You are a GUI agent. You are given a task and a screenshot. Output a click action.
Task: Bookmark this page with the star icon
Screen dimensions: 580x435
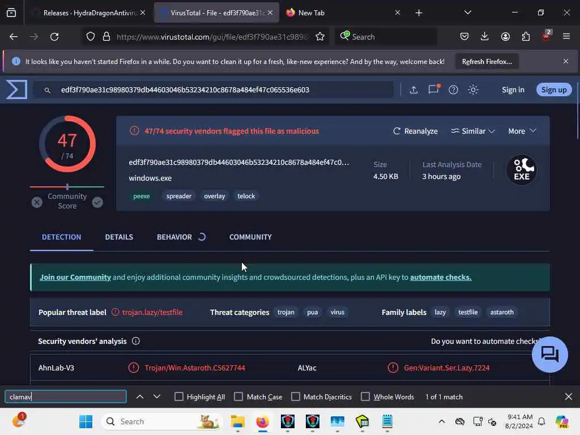tap(320, 37)
